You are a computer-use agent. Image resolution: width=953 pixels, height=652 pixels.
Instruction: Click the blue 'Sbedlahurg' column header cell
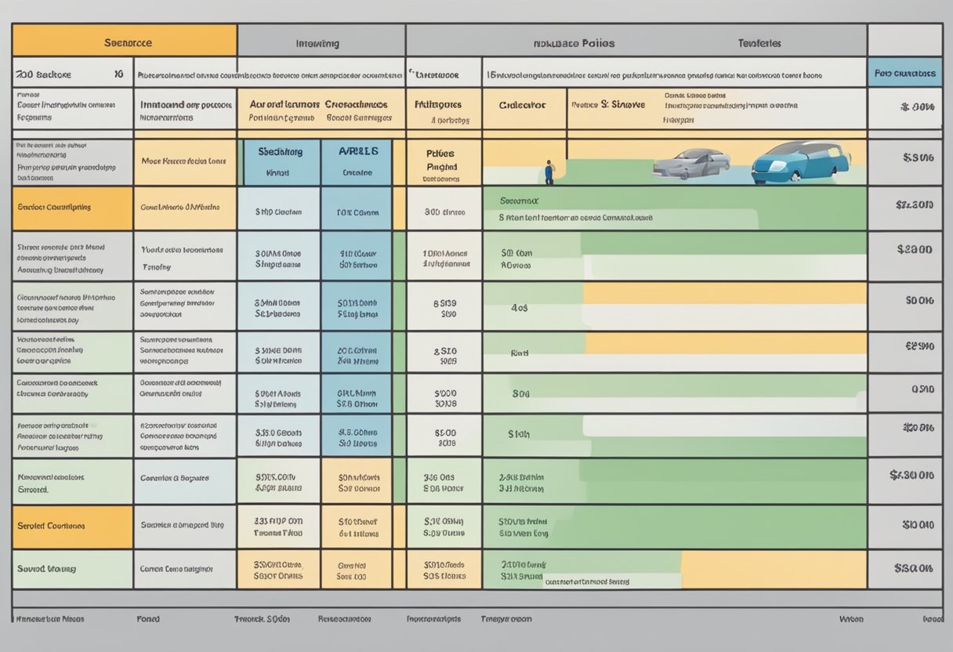pos(279,162)
